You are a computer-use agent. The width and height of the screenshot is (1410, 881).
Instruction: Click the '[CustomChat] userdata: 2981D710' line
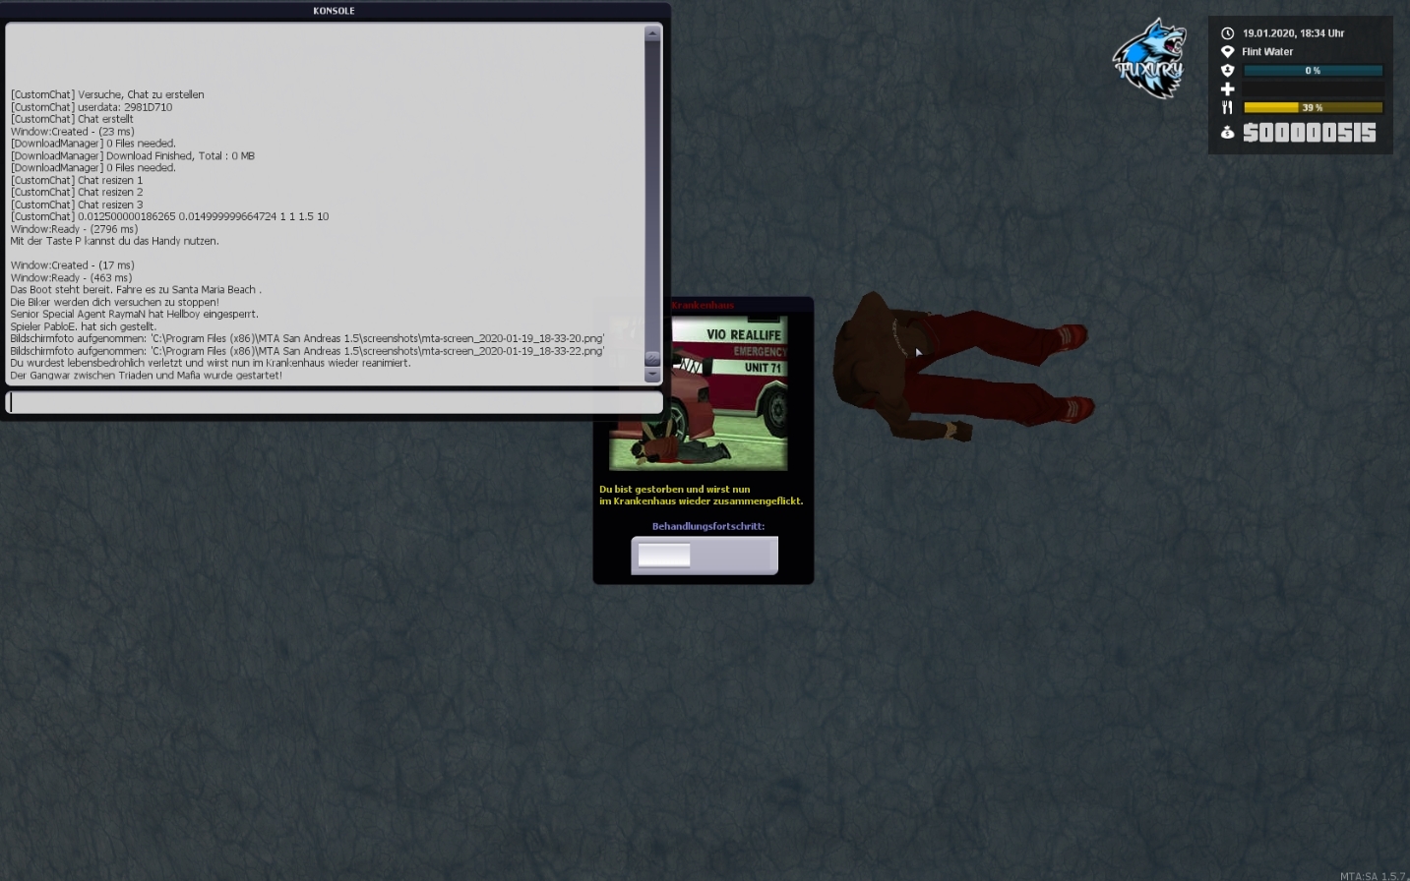pos(91,107)
